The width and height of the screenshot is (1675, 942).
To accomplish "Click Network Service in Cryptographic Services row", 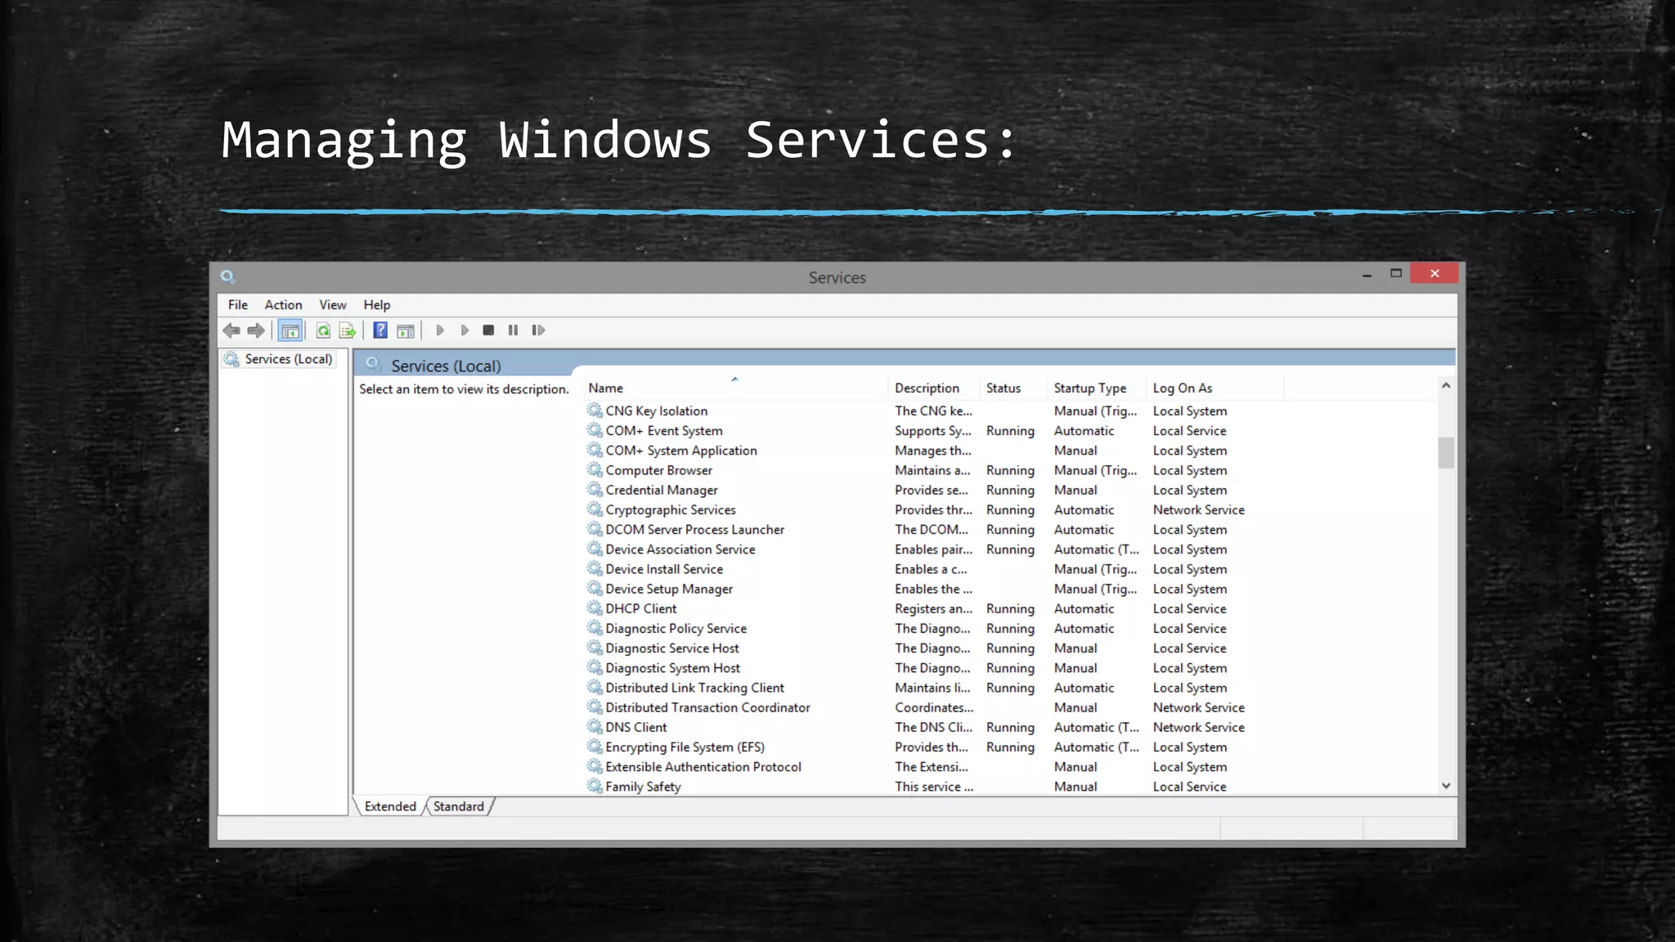I will pos(1198,509).
